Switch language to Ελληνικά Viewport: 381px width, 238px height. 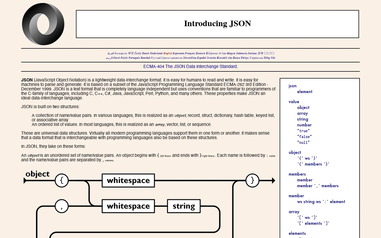pyautogui.click(x=212, y=53)
